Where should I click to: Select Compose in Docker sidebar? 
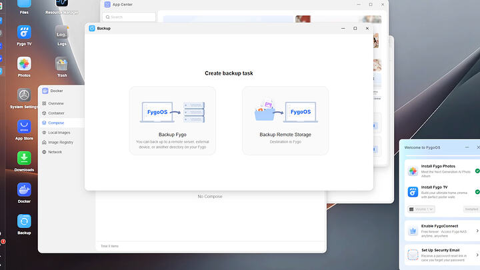(x=56, y=123)
